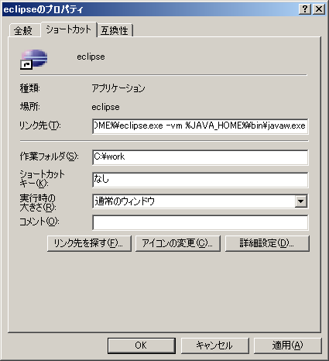
Task: Click the empty コメント input field
Action: [x=200, y=222]
